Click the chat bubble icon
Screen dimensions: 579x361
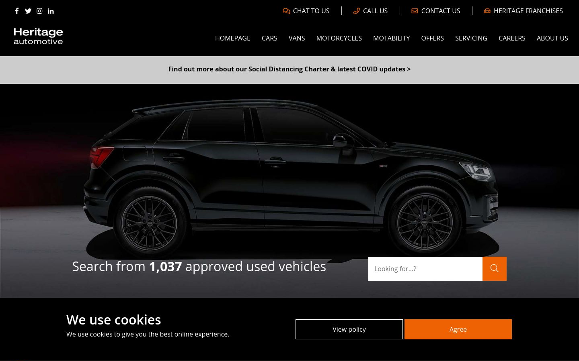tap(286, 11)
